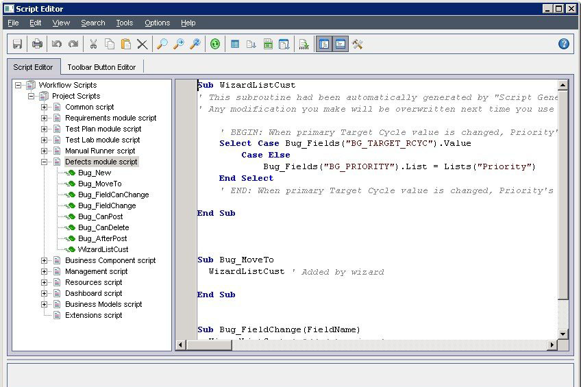This screenshot has width=581, height=387.
Task: Expand the Test Lab module script node
Action: click(x=44, y=140)
